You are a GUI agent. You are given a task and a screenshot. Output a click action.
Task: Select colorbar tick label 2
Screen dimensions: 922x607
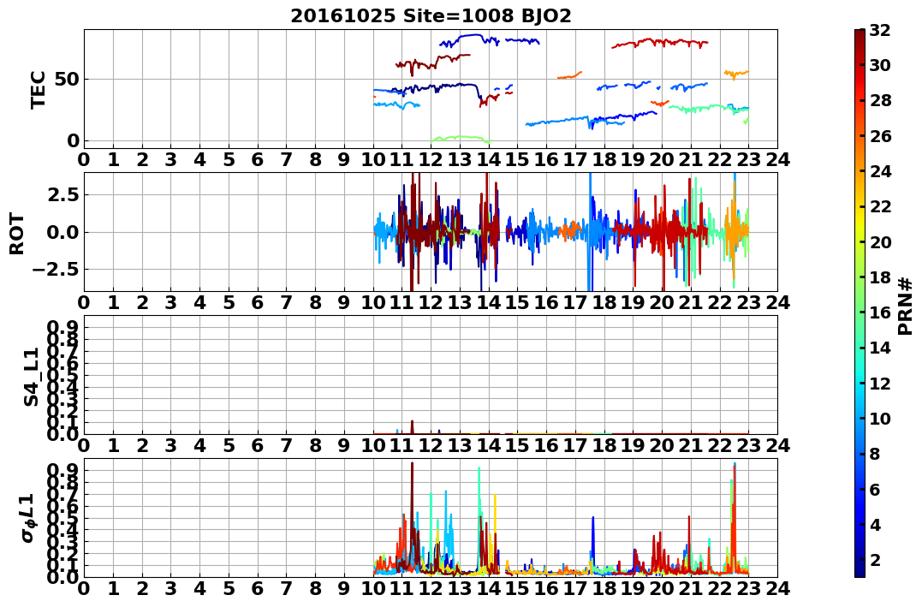[x=874, y=559]
